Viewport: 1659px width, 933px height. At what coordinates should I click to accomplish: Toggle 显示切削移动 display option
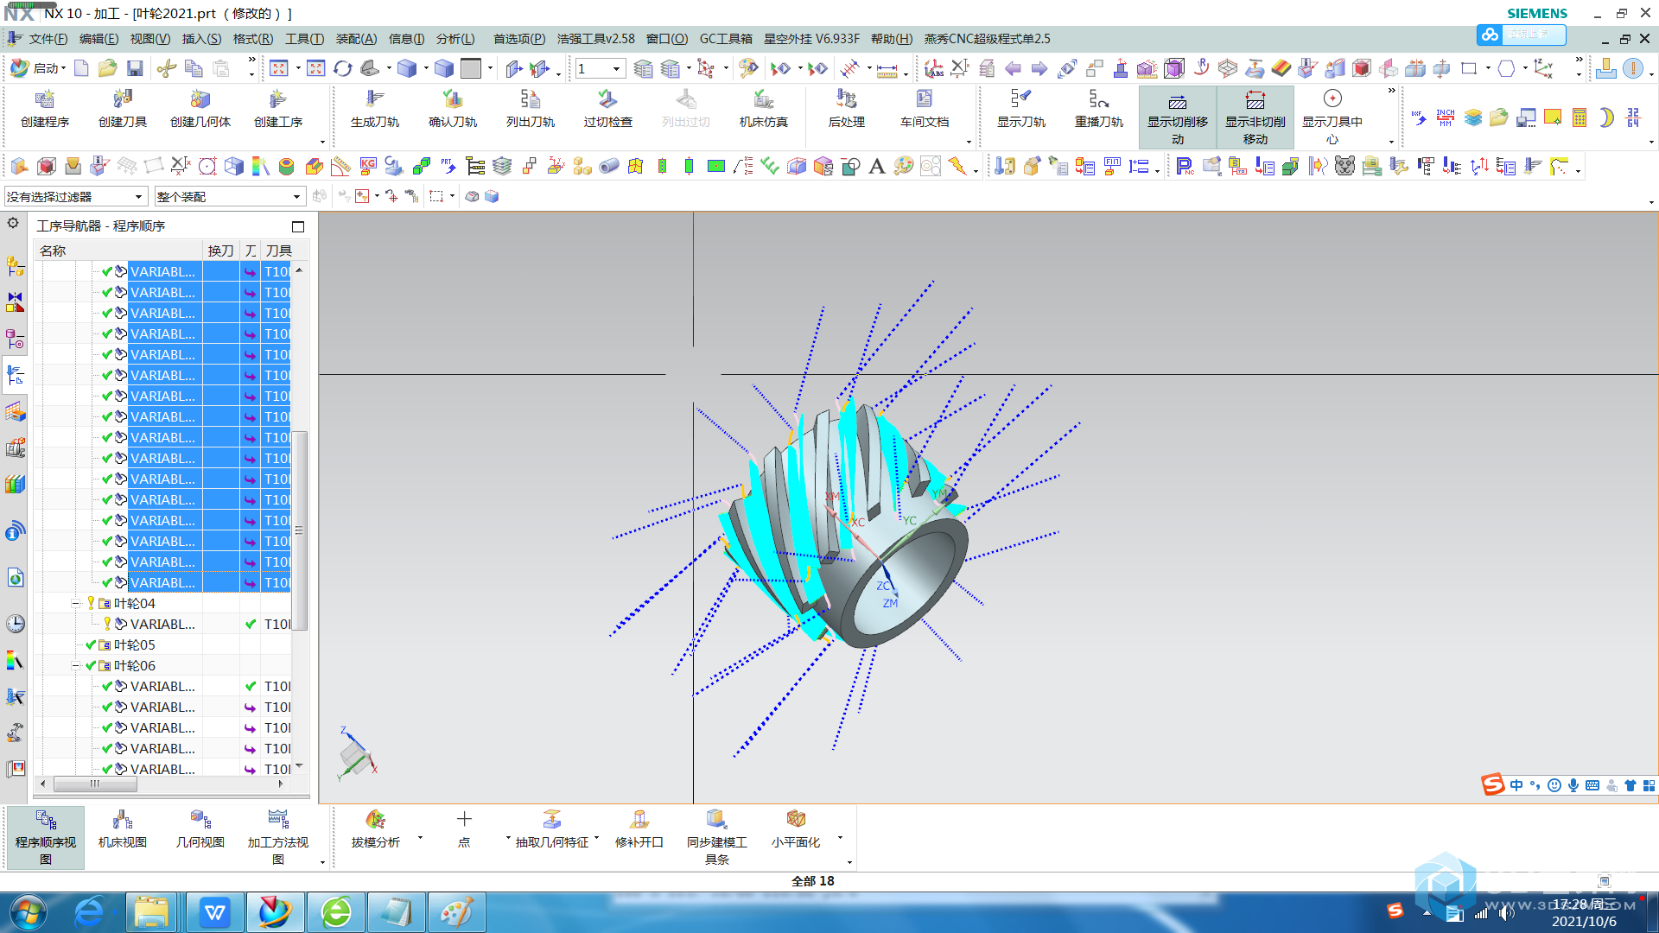pos(1178,117)
